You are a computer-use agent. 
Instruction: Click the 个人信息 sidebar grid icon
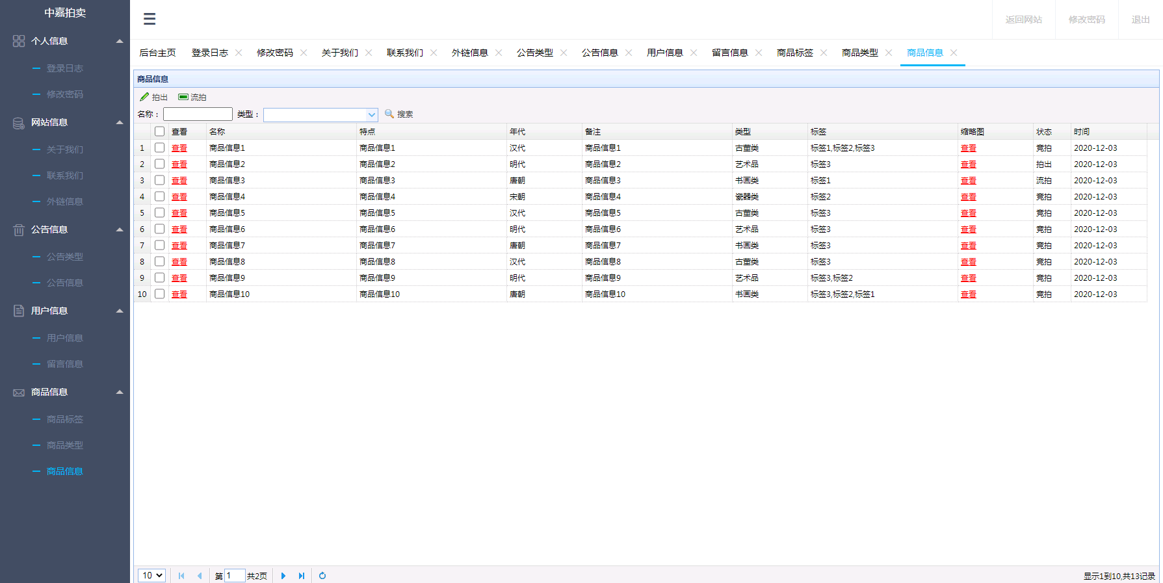(19, 41)
